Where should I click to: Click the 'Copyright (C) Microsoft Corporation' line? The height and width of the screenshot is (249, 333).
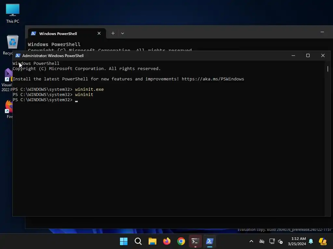tap(87, 69)
